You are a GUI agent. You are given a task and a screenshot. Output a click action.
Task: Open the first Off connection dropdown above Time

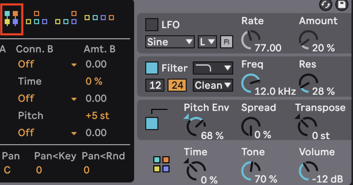[x=47, y=64]
